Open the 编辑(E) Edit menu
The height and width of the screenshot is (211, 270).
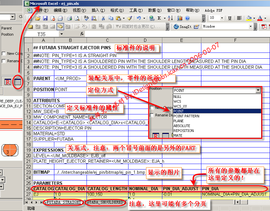(x=60, y=10)
